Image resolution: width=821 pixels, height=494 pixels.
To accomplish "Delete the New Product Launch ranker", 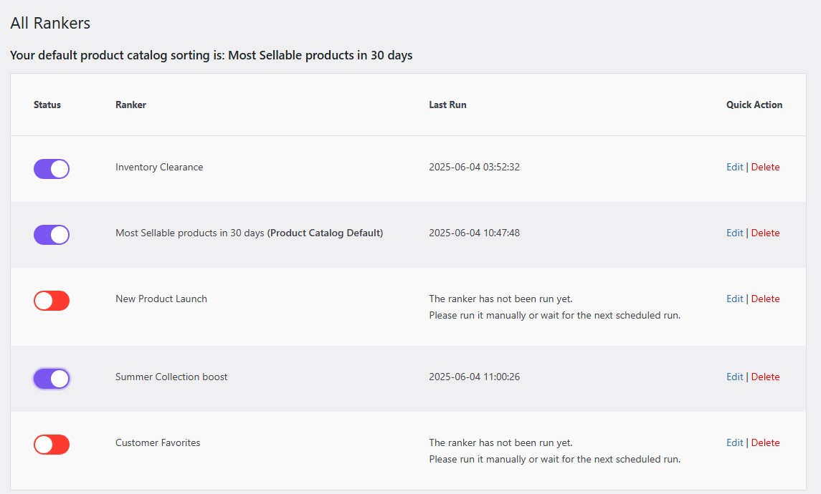I will coord(766,299).
